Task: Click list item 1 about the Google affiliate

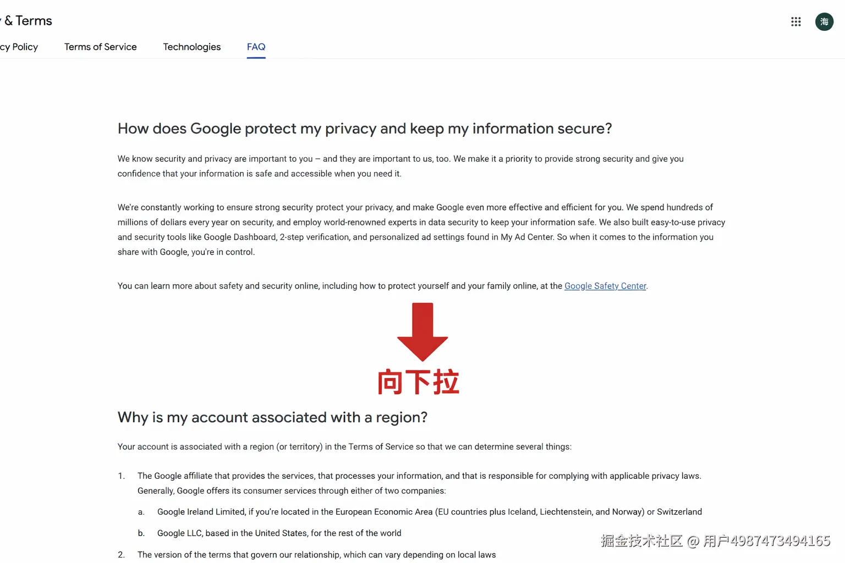Action: click(x=419, y=483)
